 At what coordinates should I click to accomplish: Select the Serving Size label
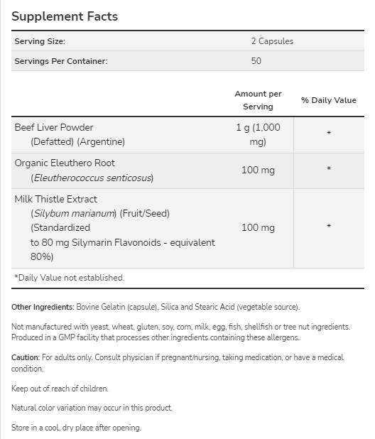click(x=40, y=41)
